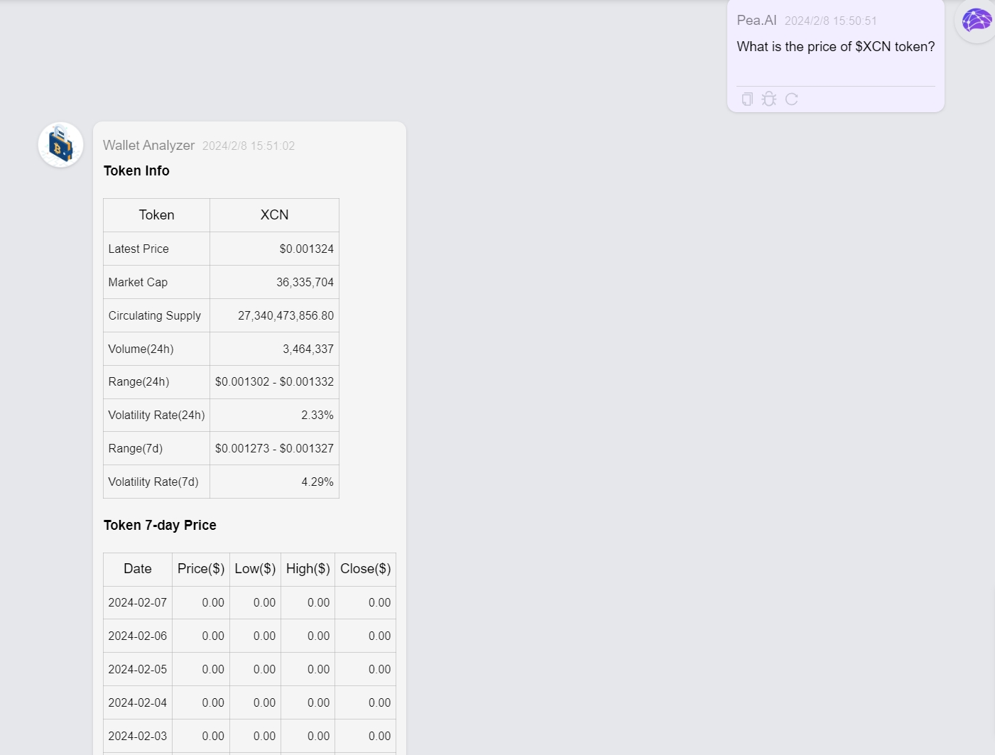Click the question text about $XCN price
Image resolution: width=995 pixels, height=755 pixels.
(x=835, y=46)
